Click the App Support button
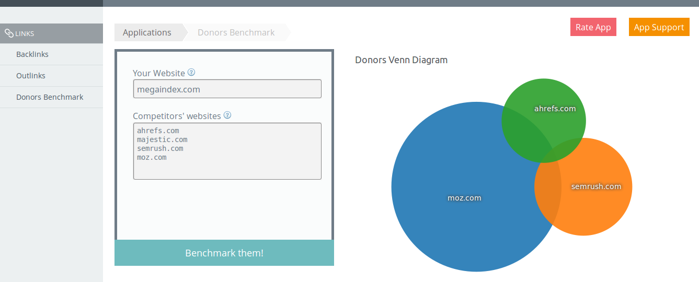This screenshot has height=282, width=699. (659, 27)
